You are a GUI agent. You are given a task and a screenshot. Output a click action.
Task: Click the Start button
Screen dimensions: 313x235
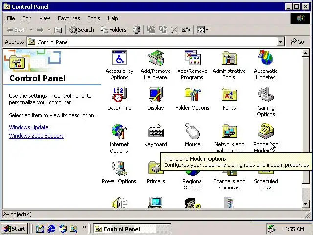pyautogui.click(x=14, y=229)
